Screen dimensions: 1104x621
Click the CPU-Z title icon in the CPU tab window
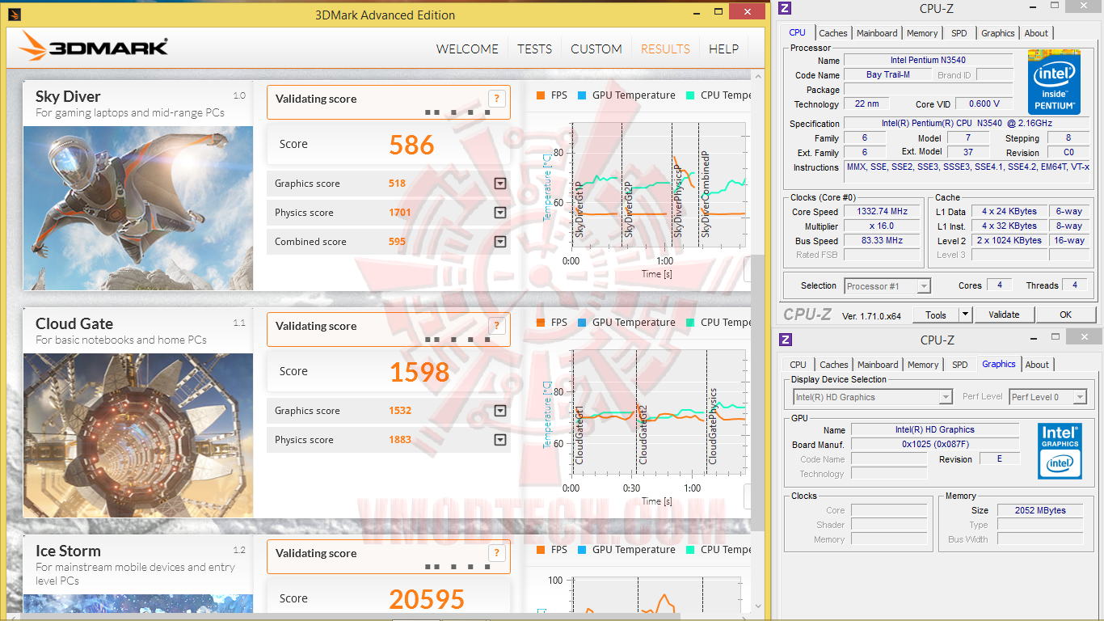coord(785,8)
